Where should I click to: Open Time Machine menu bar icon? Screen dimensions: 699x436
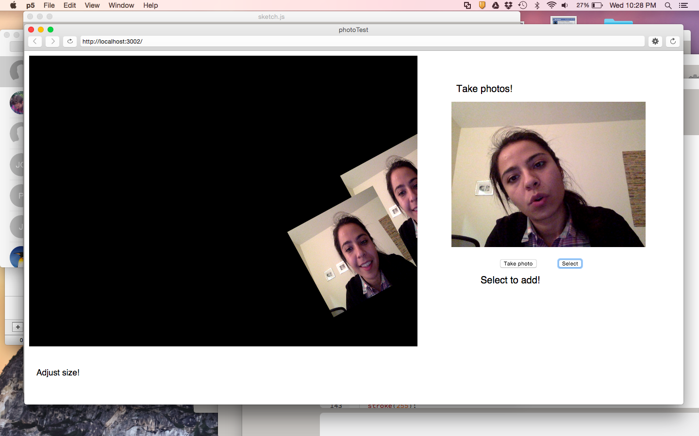tap(522, 5)
